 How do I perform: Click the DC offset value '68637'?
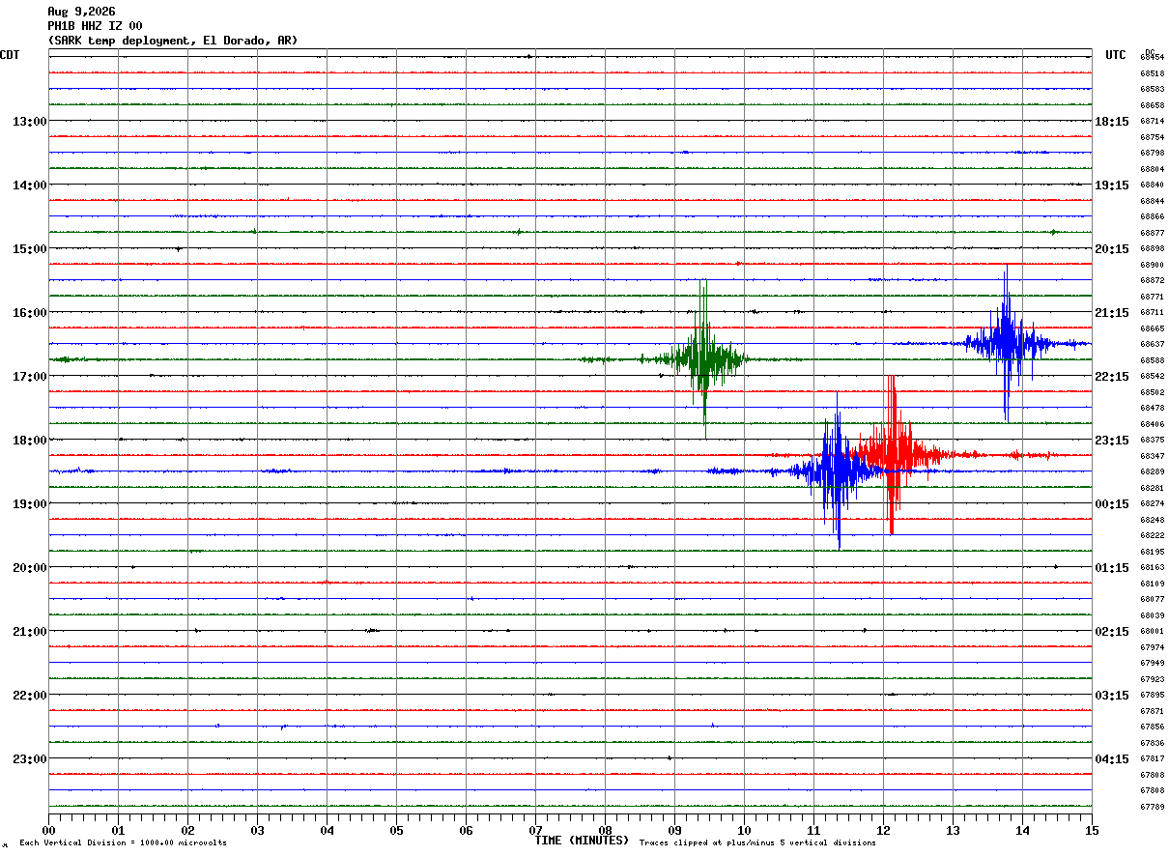(x=1152, y=344)
